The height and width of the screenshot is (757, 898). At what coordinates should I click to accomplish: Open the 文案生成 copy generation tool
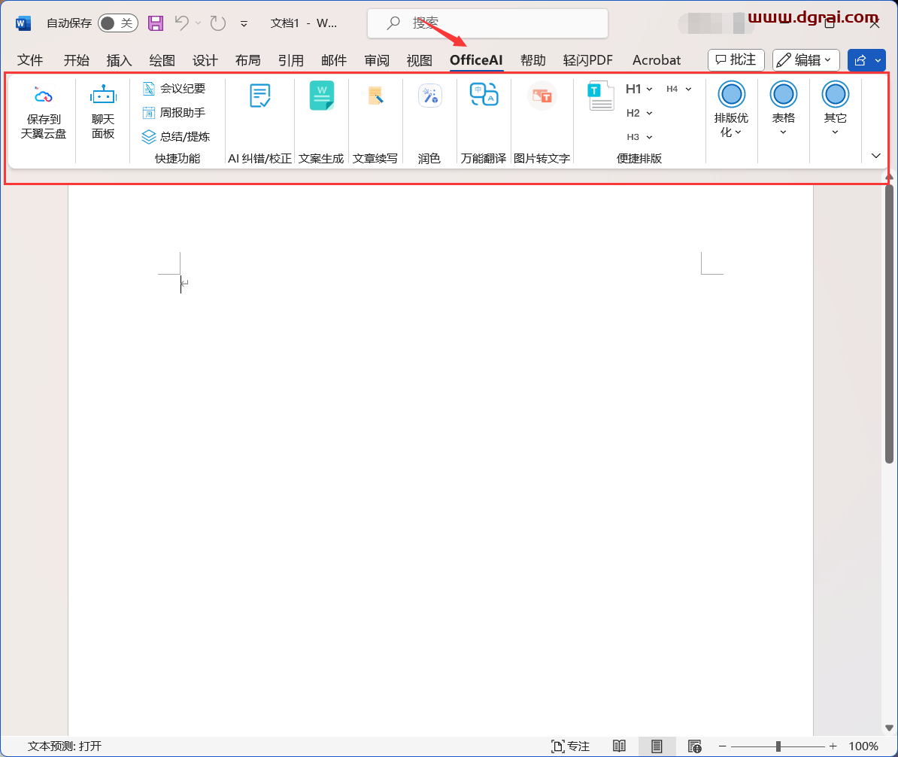(321, 96)
